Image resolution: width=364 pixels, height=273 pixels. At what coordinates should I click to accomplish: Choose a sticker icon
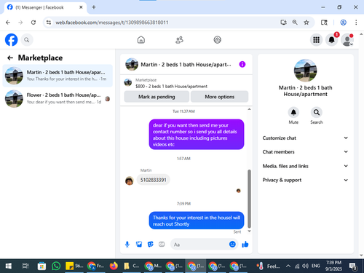[151, 245]
